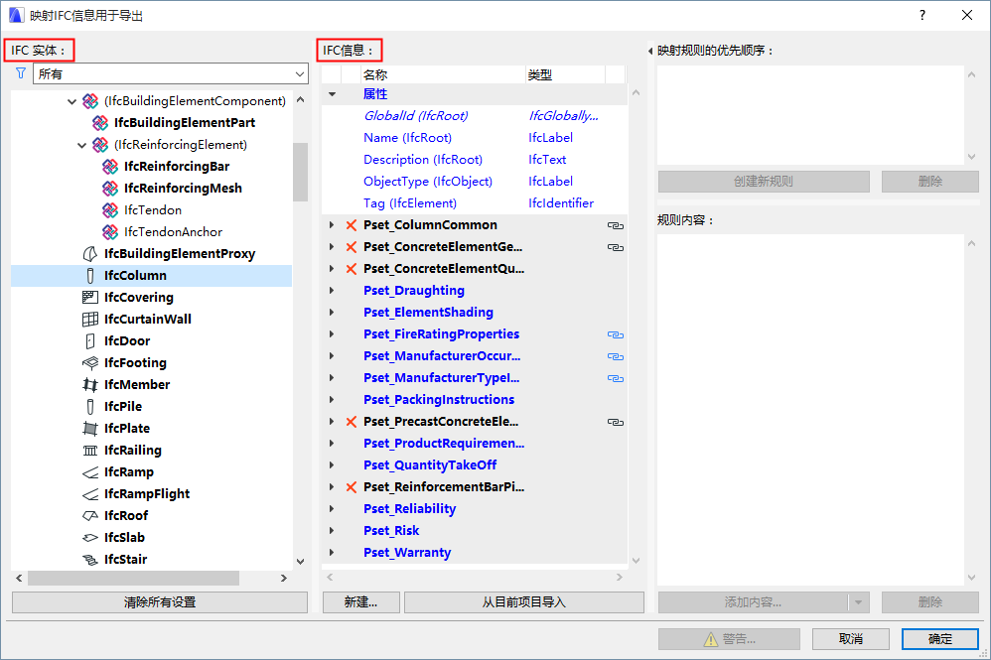Expand the Pset_ColumnCommon property set

[332, 225]
